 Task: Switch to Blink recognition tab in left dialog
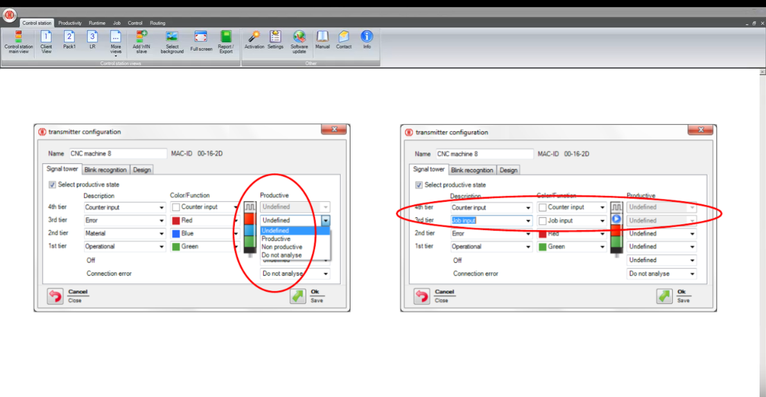(105, 170)
